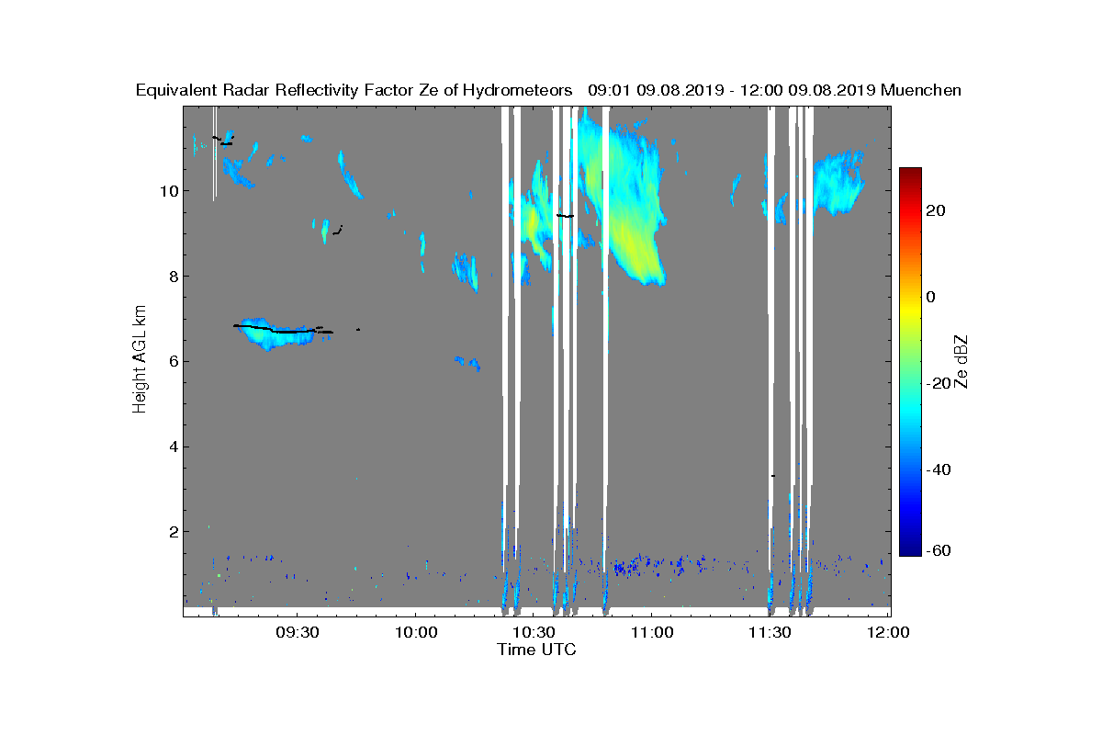Click the height tick label 6

[174, 361]
